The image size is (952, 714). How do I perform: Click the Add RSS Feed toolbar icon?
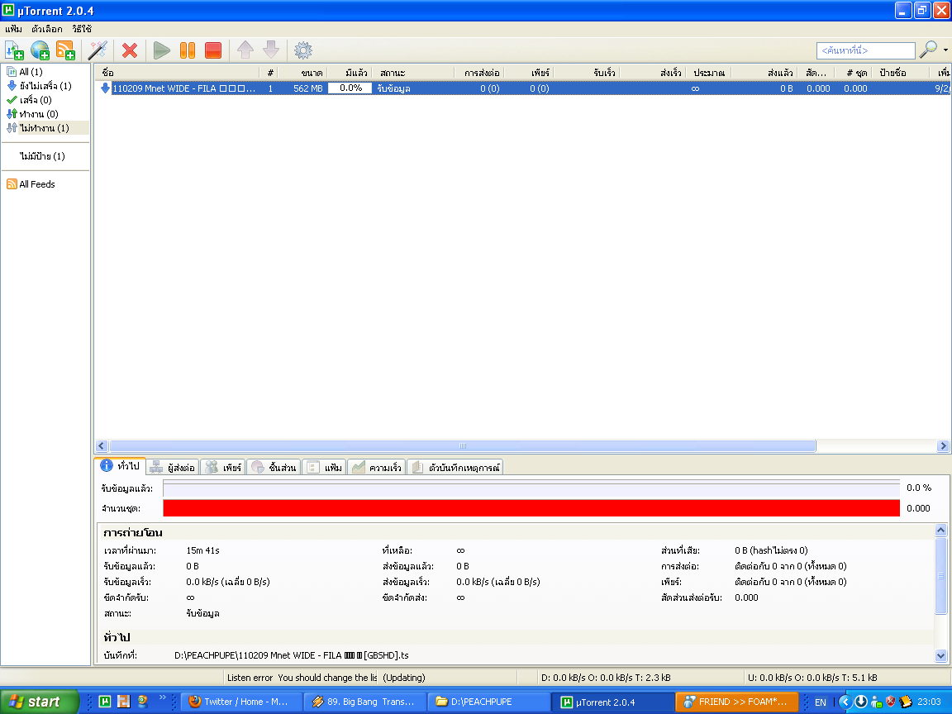point(65,50)
